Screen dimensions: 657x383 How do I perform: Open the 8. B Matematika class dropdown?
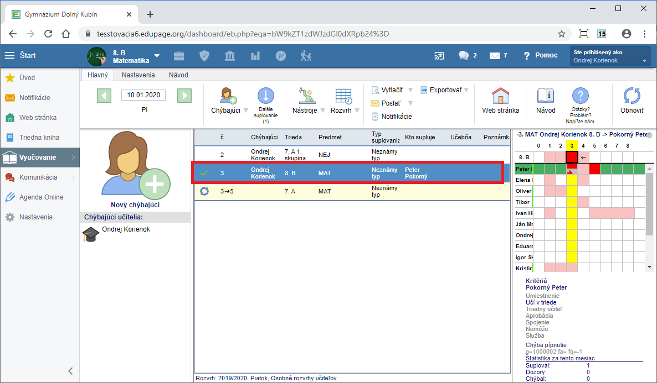coord(157,56)
